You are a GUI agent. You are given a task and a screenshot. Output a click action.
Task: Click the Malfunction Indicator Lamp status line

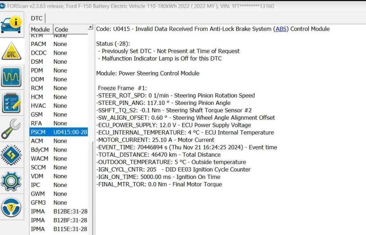click(x=160, y=58)
